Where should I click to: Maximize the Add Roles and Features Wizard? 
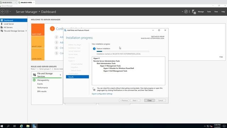click(159, 30)
